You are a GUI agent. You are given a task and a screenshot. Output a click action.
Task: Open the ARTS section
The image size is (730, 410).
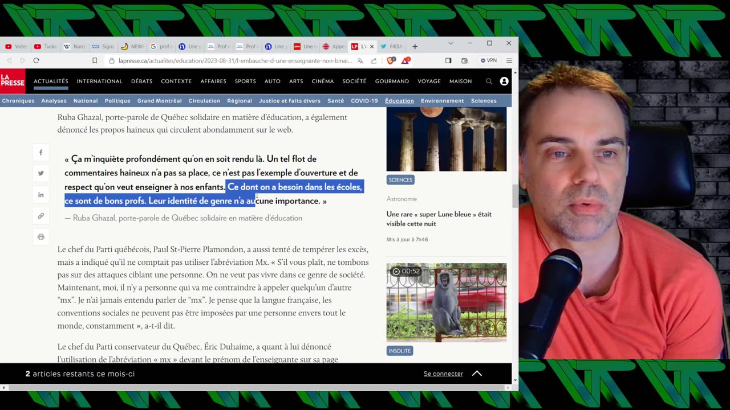(x=296, y=81)
